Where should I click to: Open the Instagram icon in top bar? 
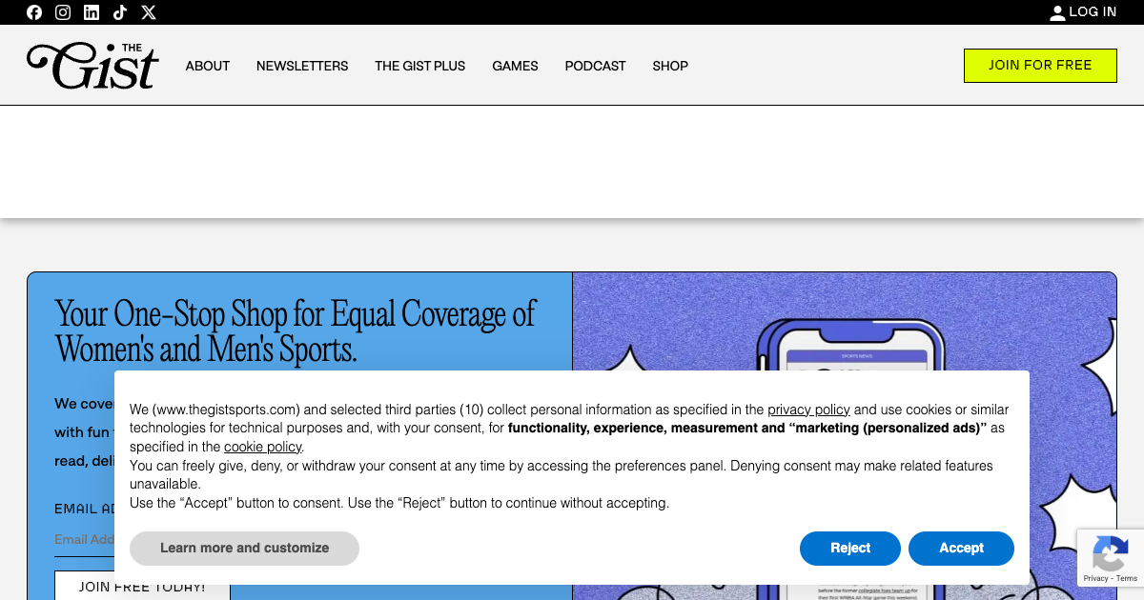pos(63,12)
